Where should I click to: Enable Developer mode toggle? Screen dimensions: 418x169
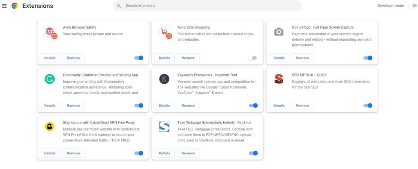click(412, 6)
